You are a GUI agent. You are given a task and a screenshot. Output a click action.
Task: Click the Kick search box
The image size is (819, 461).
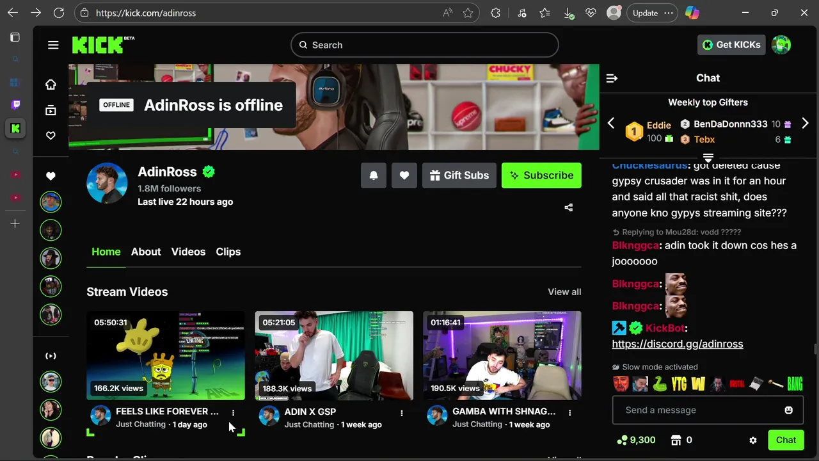[425, 45]
